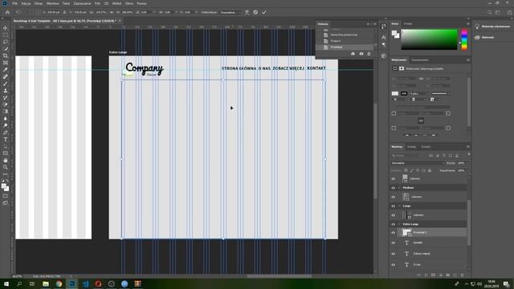Create a new group in Layers panel

coord(448,275)
